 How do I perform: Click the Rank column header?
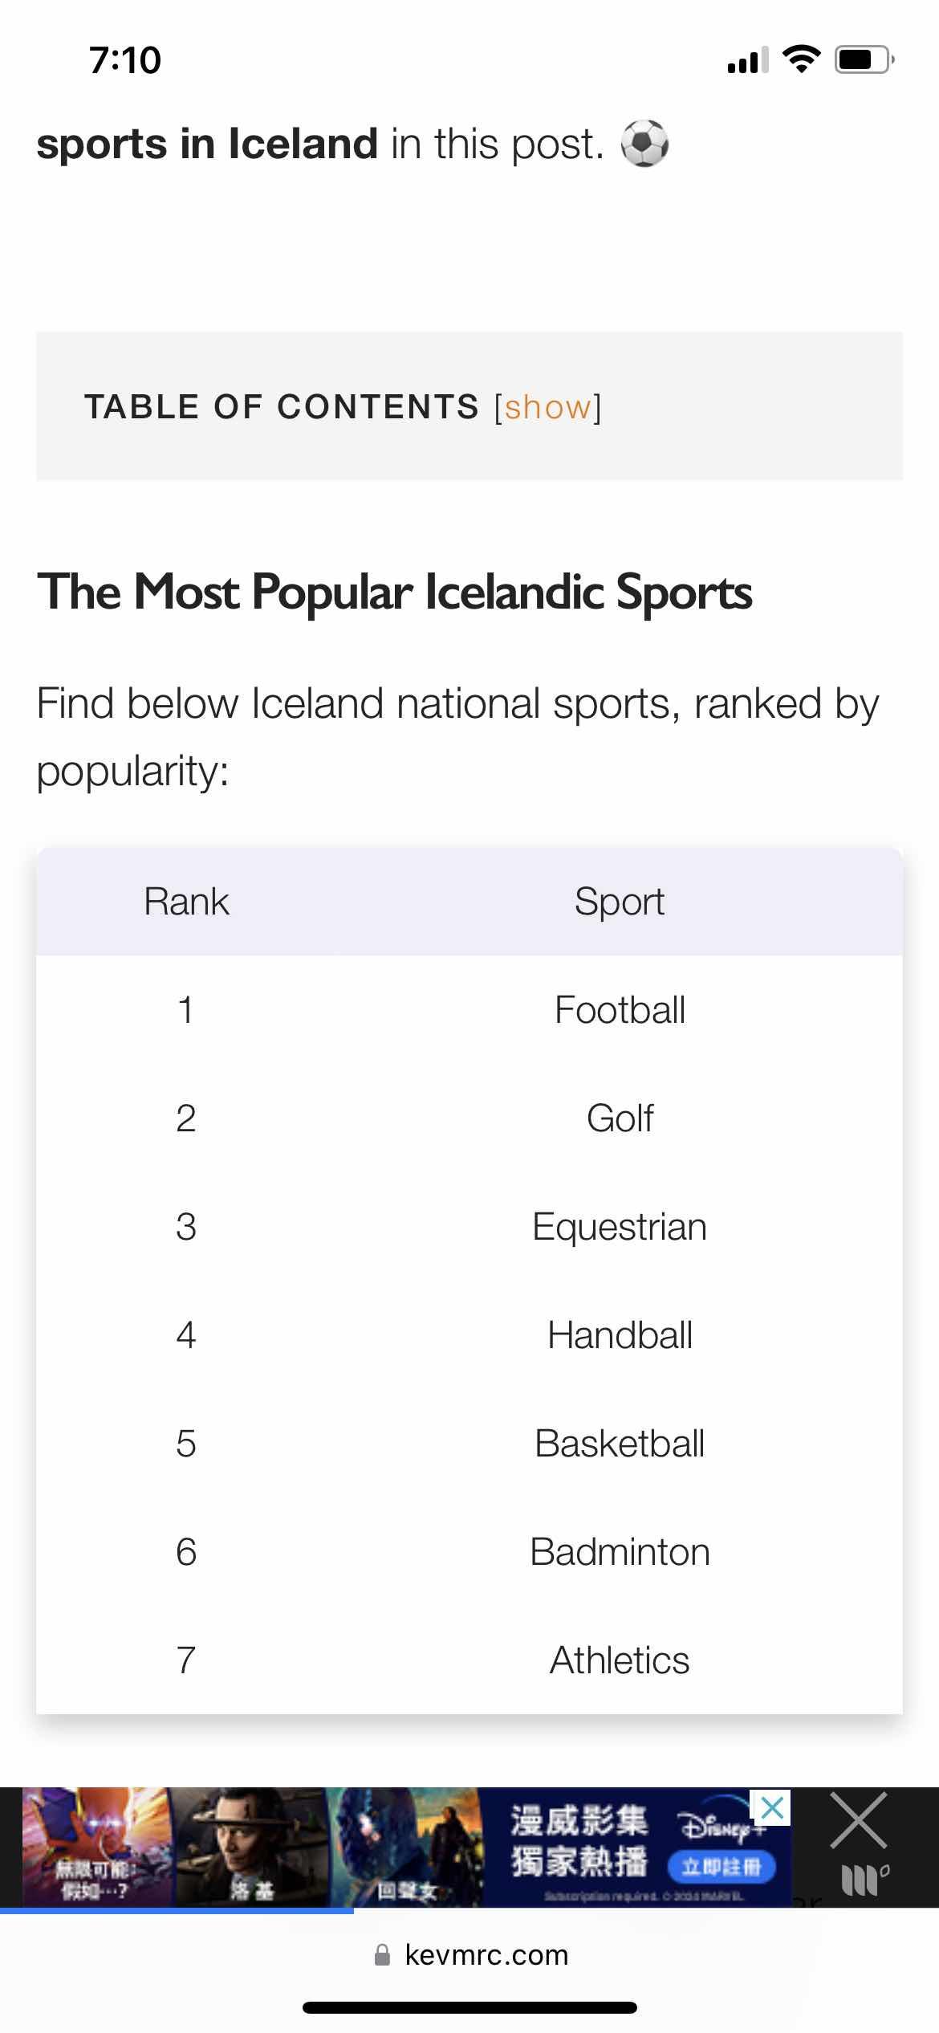point(186,902)
